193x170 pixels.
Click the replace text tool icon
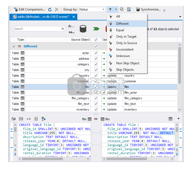tap(13, 119)
